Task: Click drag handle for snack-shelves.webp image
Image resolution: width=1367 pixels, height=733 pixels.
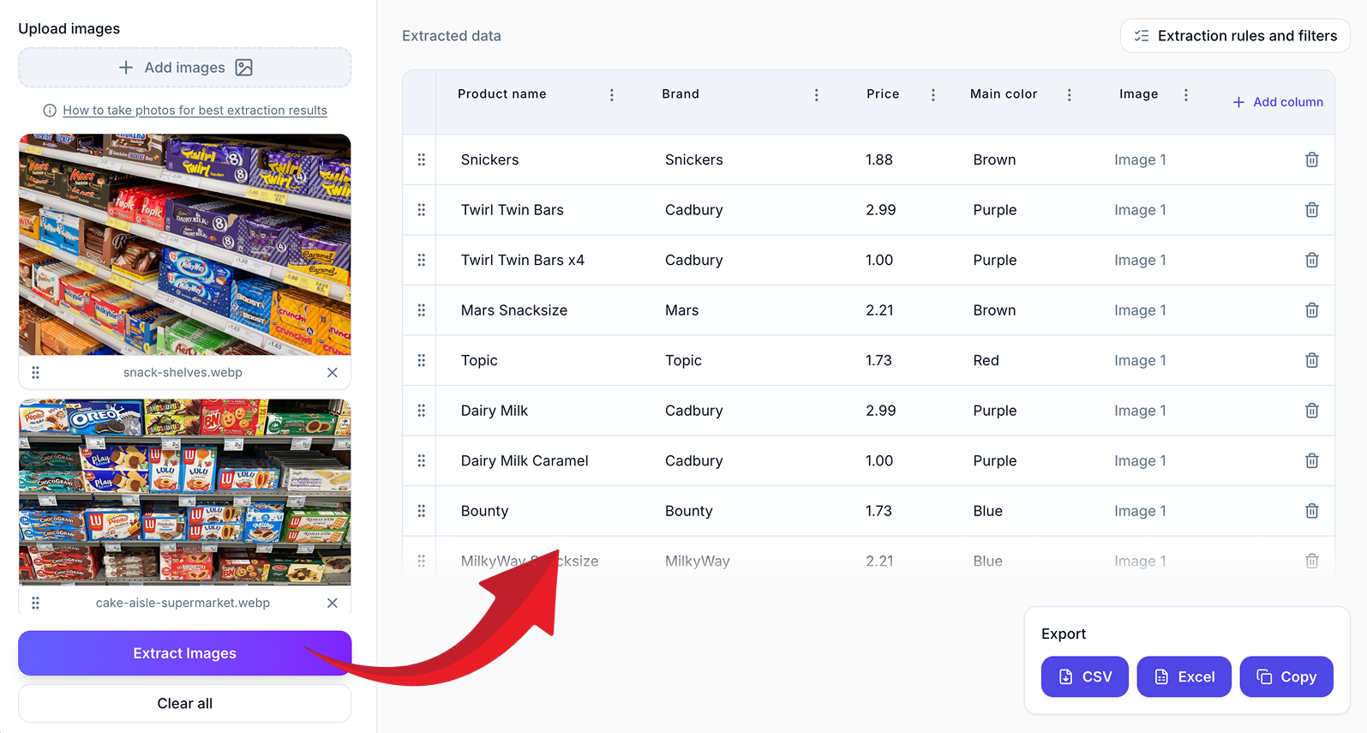Action: tap(35, 373)
